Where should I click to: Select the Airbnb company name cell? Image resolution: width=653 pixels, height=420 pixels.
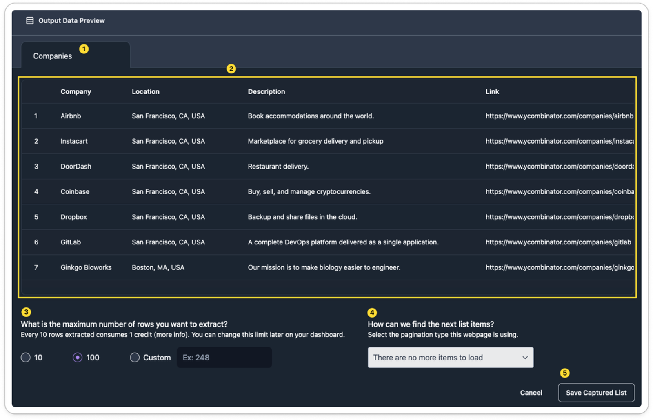click(x=71, y=116)
